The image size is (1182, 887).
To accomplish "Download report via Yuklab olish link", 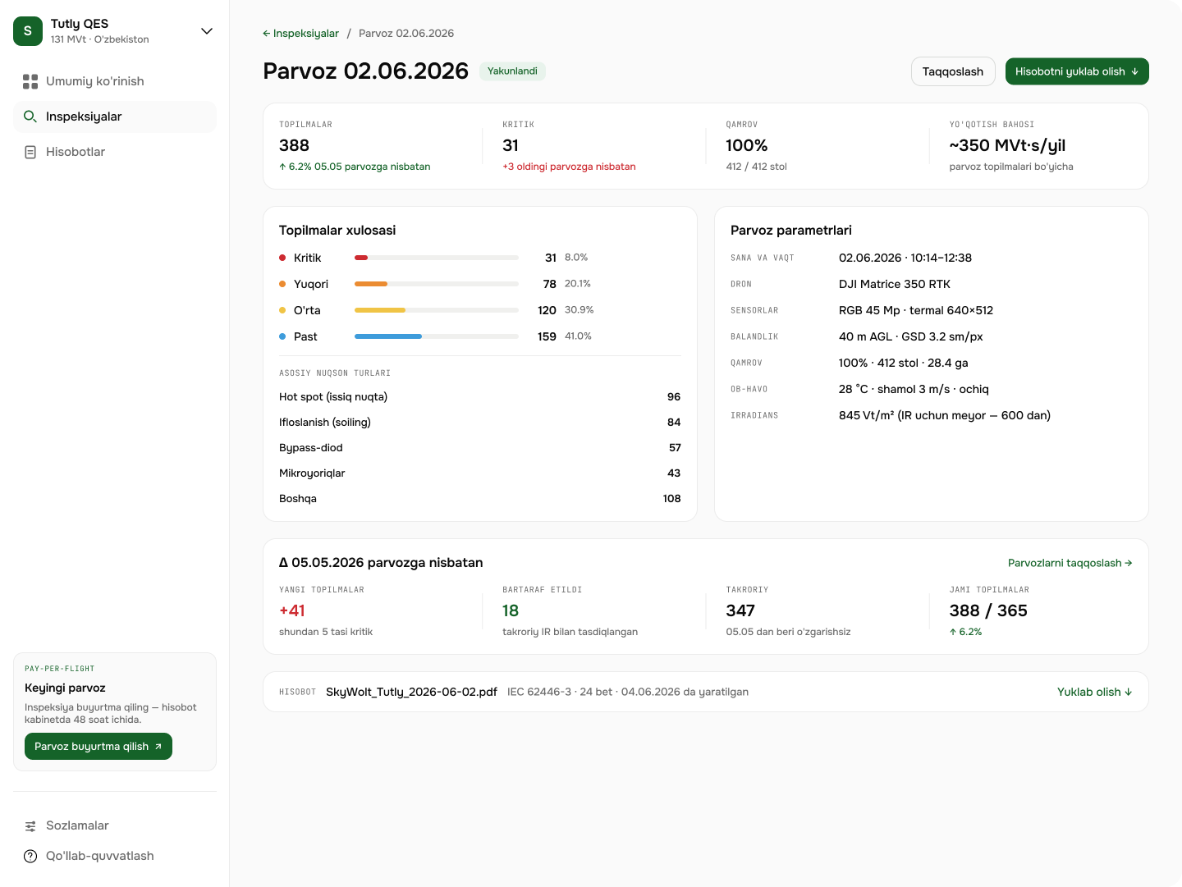I will pyautogui.click(x=1095, y=692).
